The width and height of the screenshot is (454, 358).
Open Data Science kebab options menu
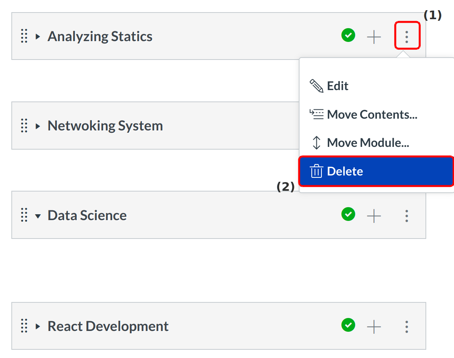407,215
